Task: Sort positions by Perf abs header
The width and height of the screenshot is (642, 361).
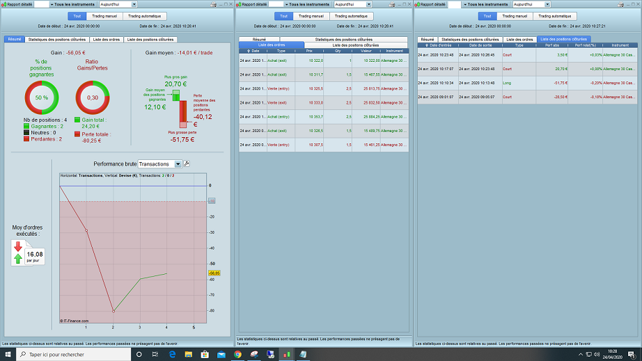Action: point(552,45)
